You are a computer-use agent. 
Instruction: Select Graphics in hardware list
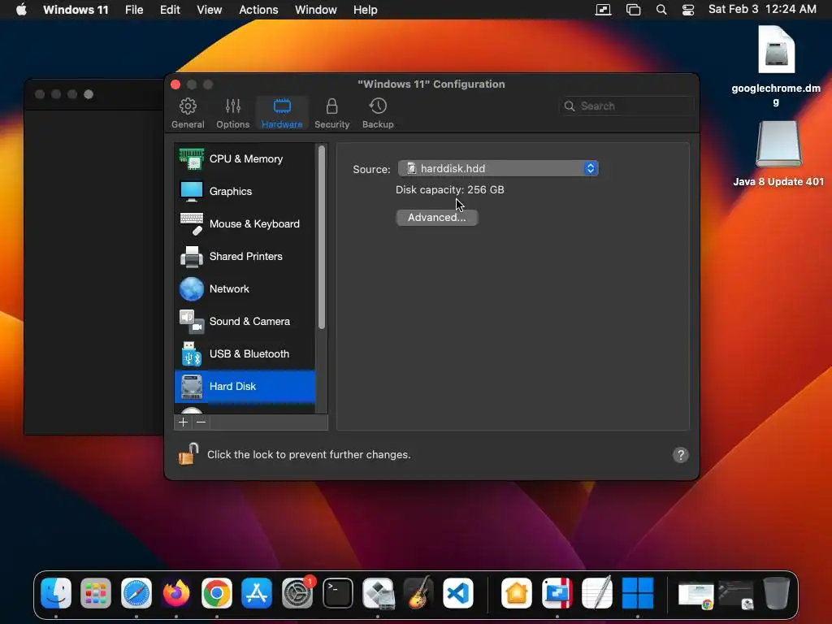coord(245,191)
